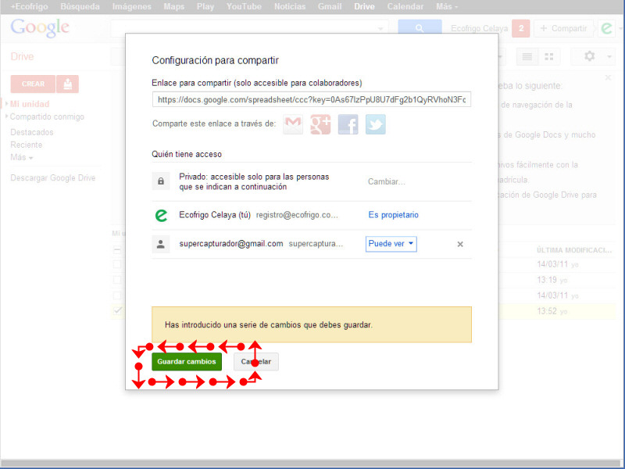Open +Ecofrigo in the top bar
This screenshot has height=469, width=625.
(29, 7)
